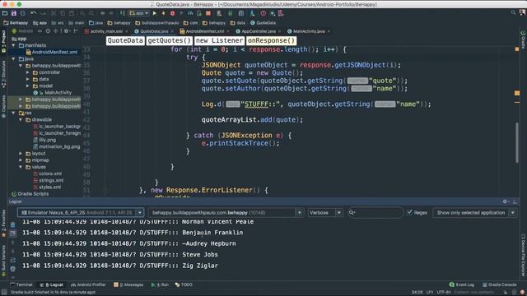Open the app run configuration dropdown
The height and width of the screenshot is (296, 527).
click(139, 13)
